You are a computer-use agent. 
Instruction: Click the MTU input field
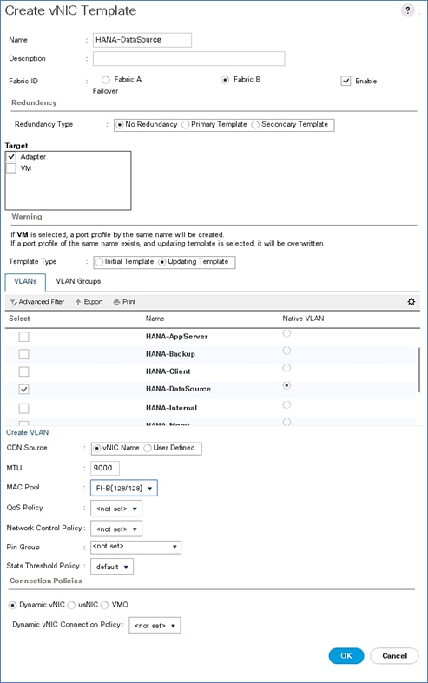coord(105,469)
